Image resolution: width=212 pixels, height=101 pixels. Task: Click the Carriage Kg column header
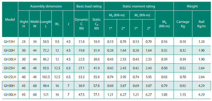183,24
